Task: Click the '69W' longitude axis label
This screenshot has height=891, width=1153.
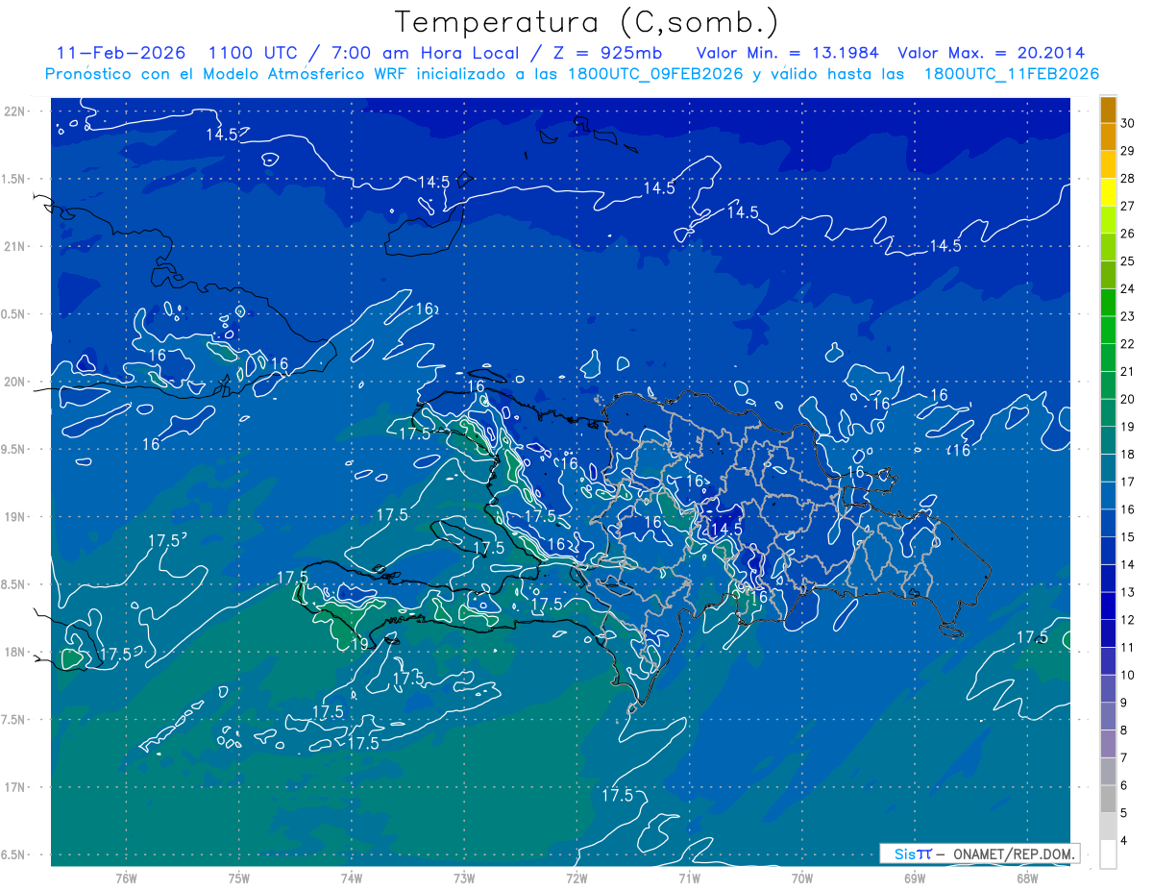Action: (915, 878)
